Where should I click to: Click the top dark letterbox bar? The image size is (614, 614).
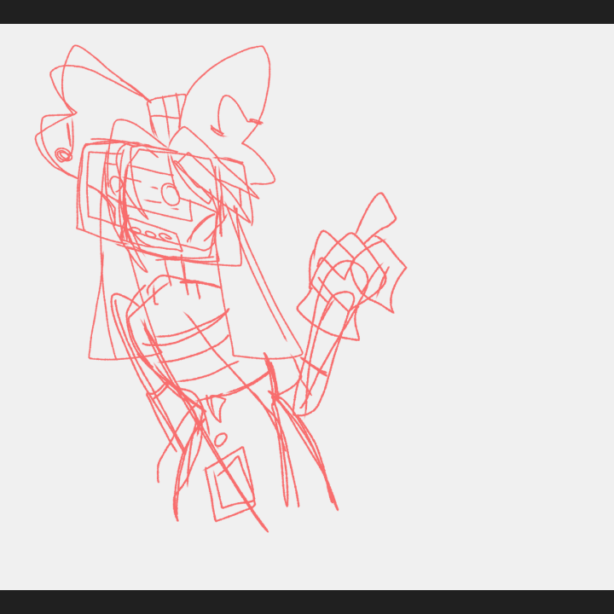[x=307, y=11]
